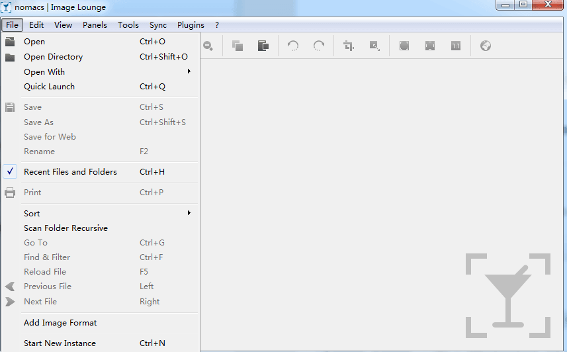Select Add Image Format entry
567x352 pixels.
point(60,323)
